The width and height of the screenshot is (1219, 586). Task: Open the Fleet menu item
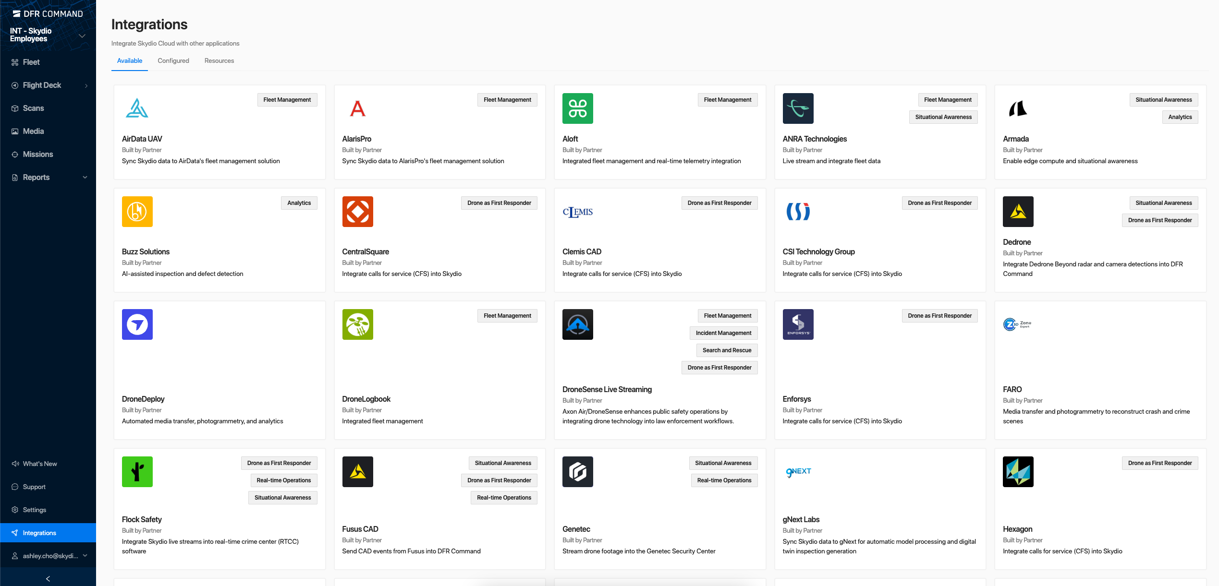pos(48,62)
